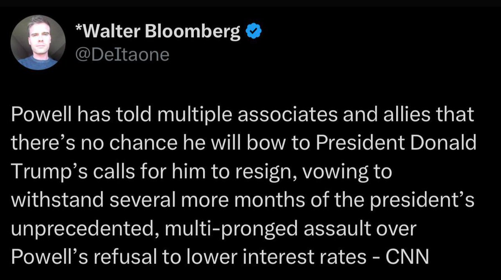
Task: Click the word 'associates' in the first line
Action: tap(287, 115)
